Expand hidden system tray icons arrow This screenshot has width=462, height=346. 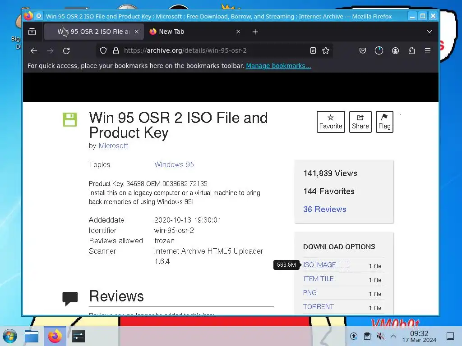click(393, 336)
